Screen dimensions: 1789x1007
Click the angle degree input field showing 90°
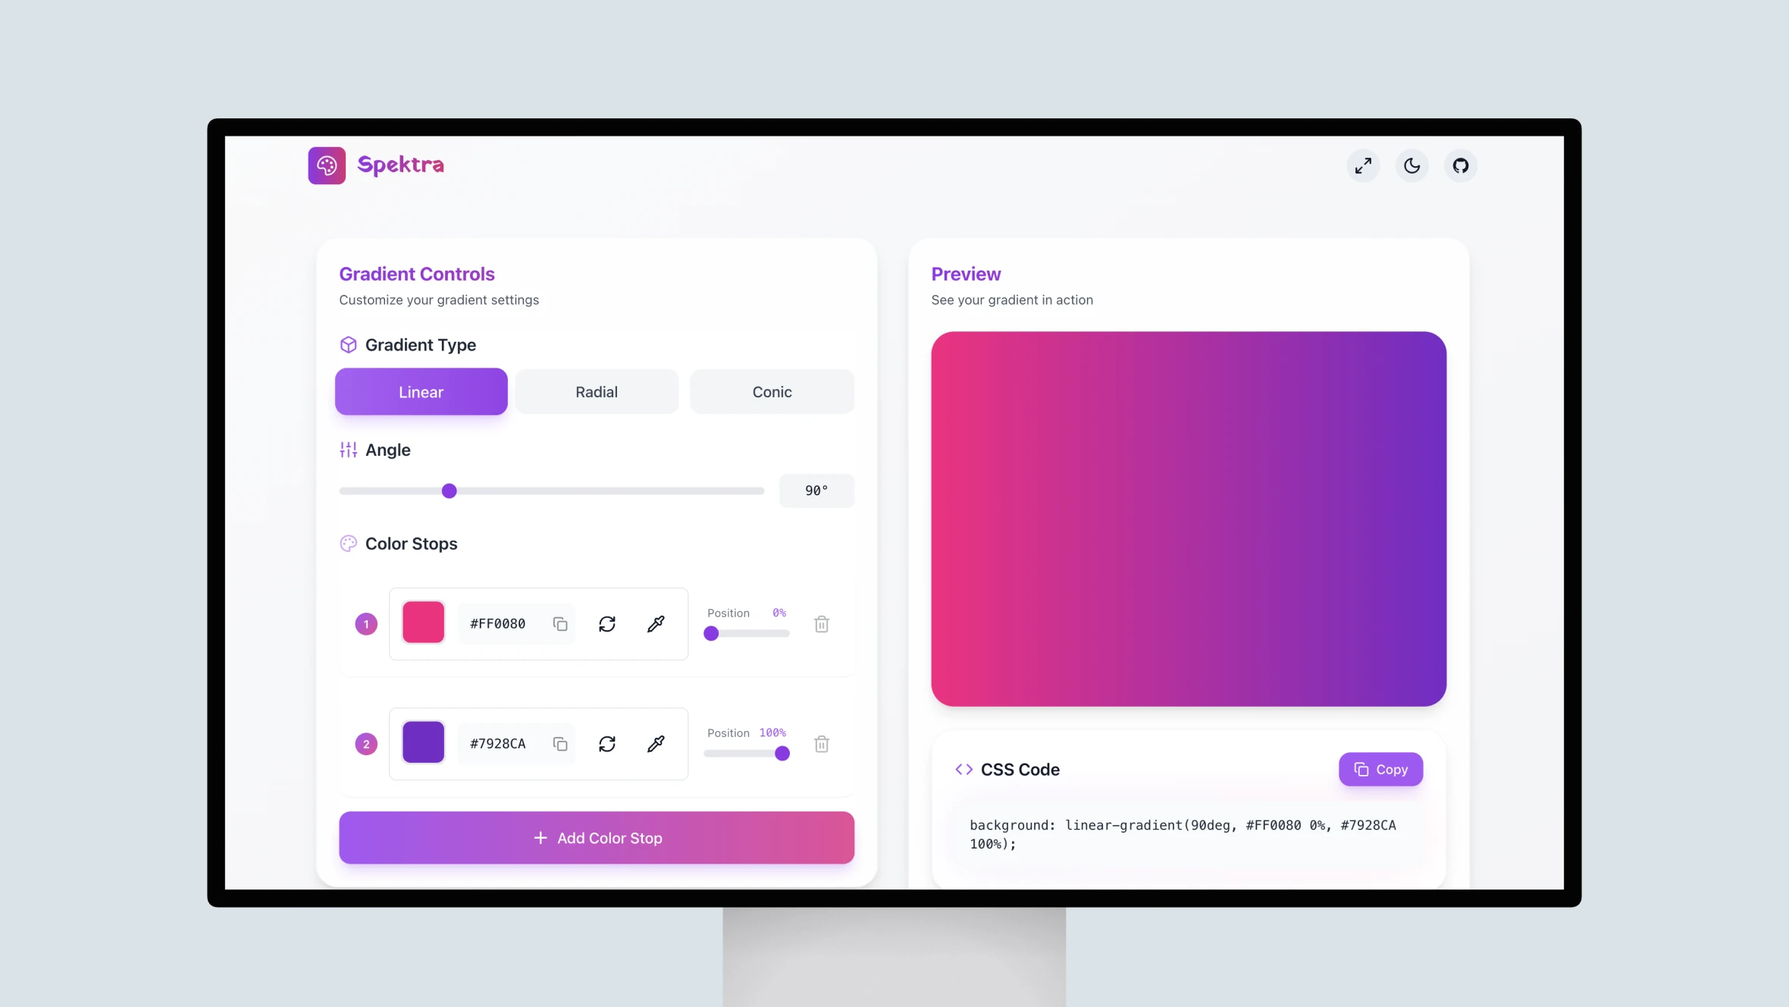[816, 491]
